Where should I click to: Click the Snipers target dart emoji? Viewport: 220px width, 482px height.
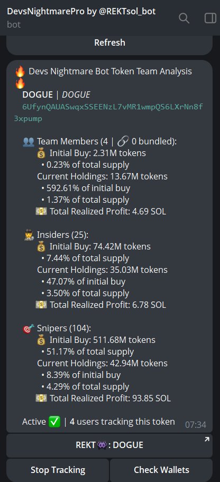(x=29, y=329)
